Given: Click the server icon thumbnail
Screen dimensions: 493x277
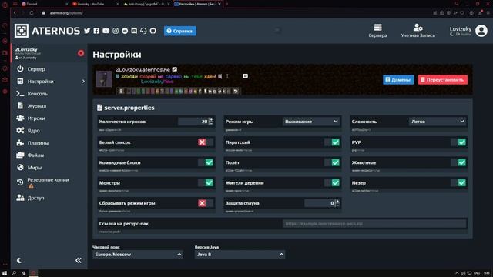Looking at the screenshot, I should click(104, 78).
